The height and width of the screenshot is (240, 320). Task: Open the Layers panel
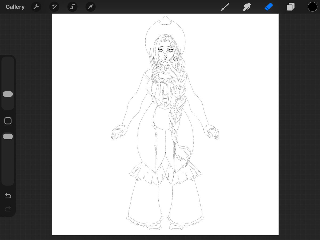pyautogui.click(x=291, y=7)
